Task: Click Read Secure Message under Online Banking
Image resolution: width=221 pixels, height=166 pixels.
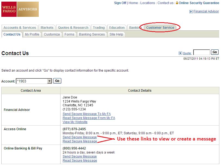Action: (x=80, y=160)
